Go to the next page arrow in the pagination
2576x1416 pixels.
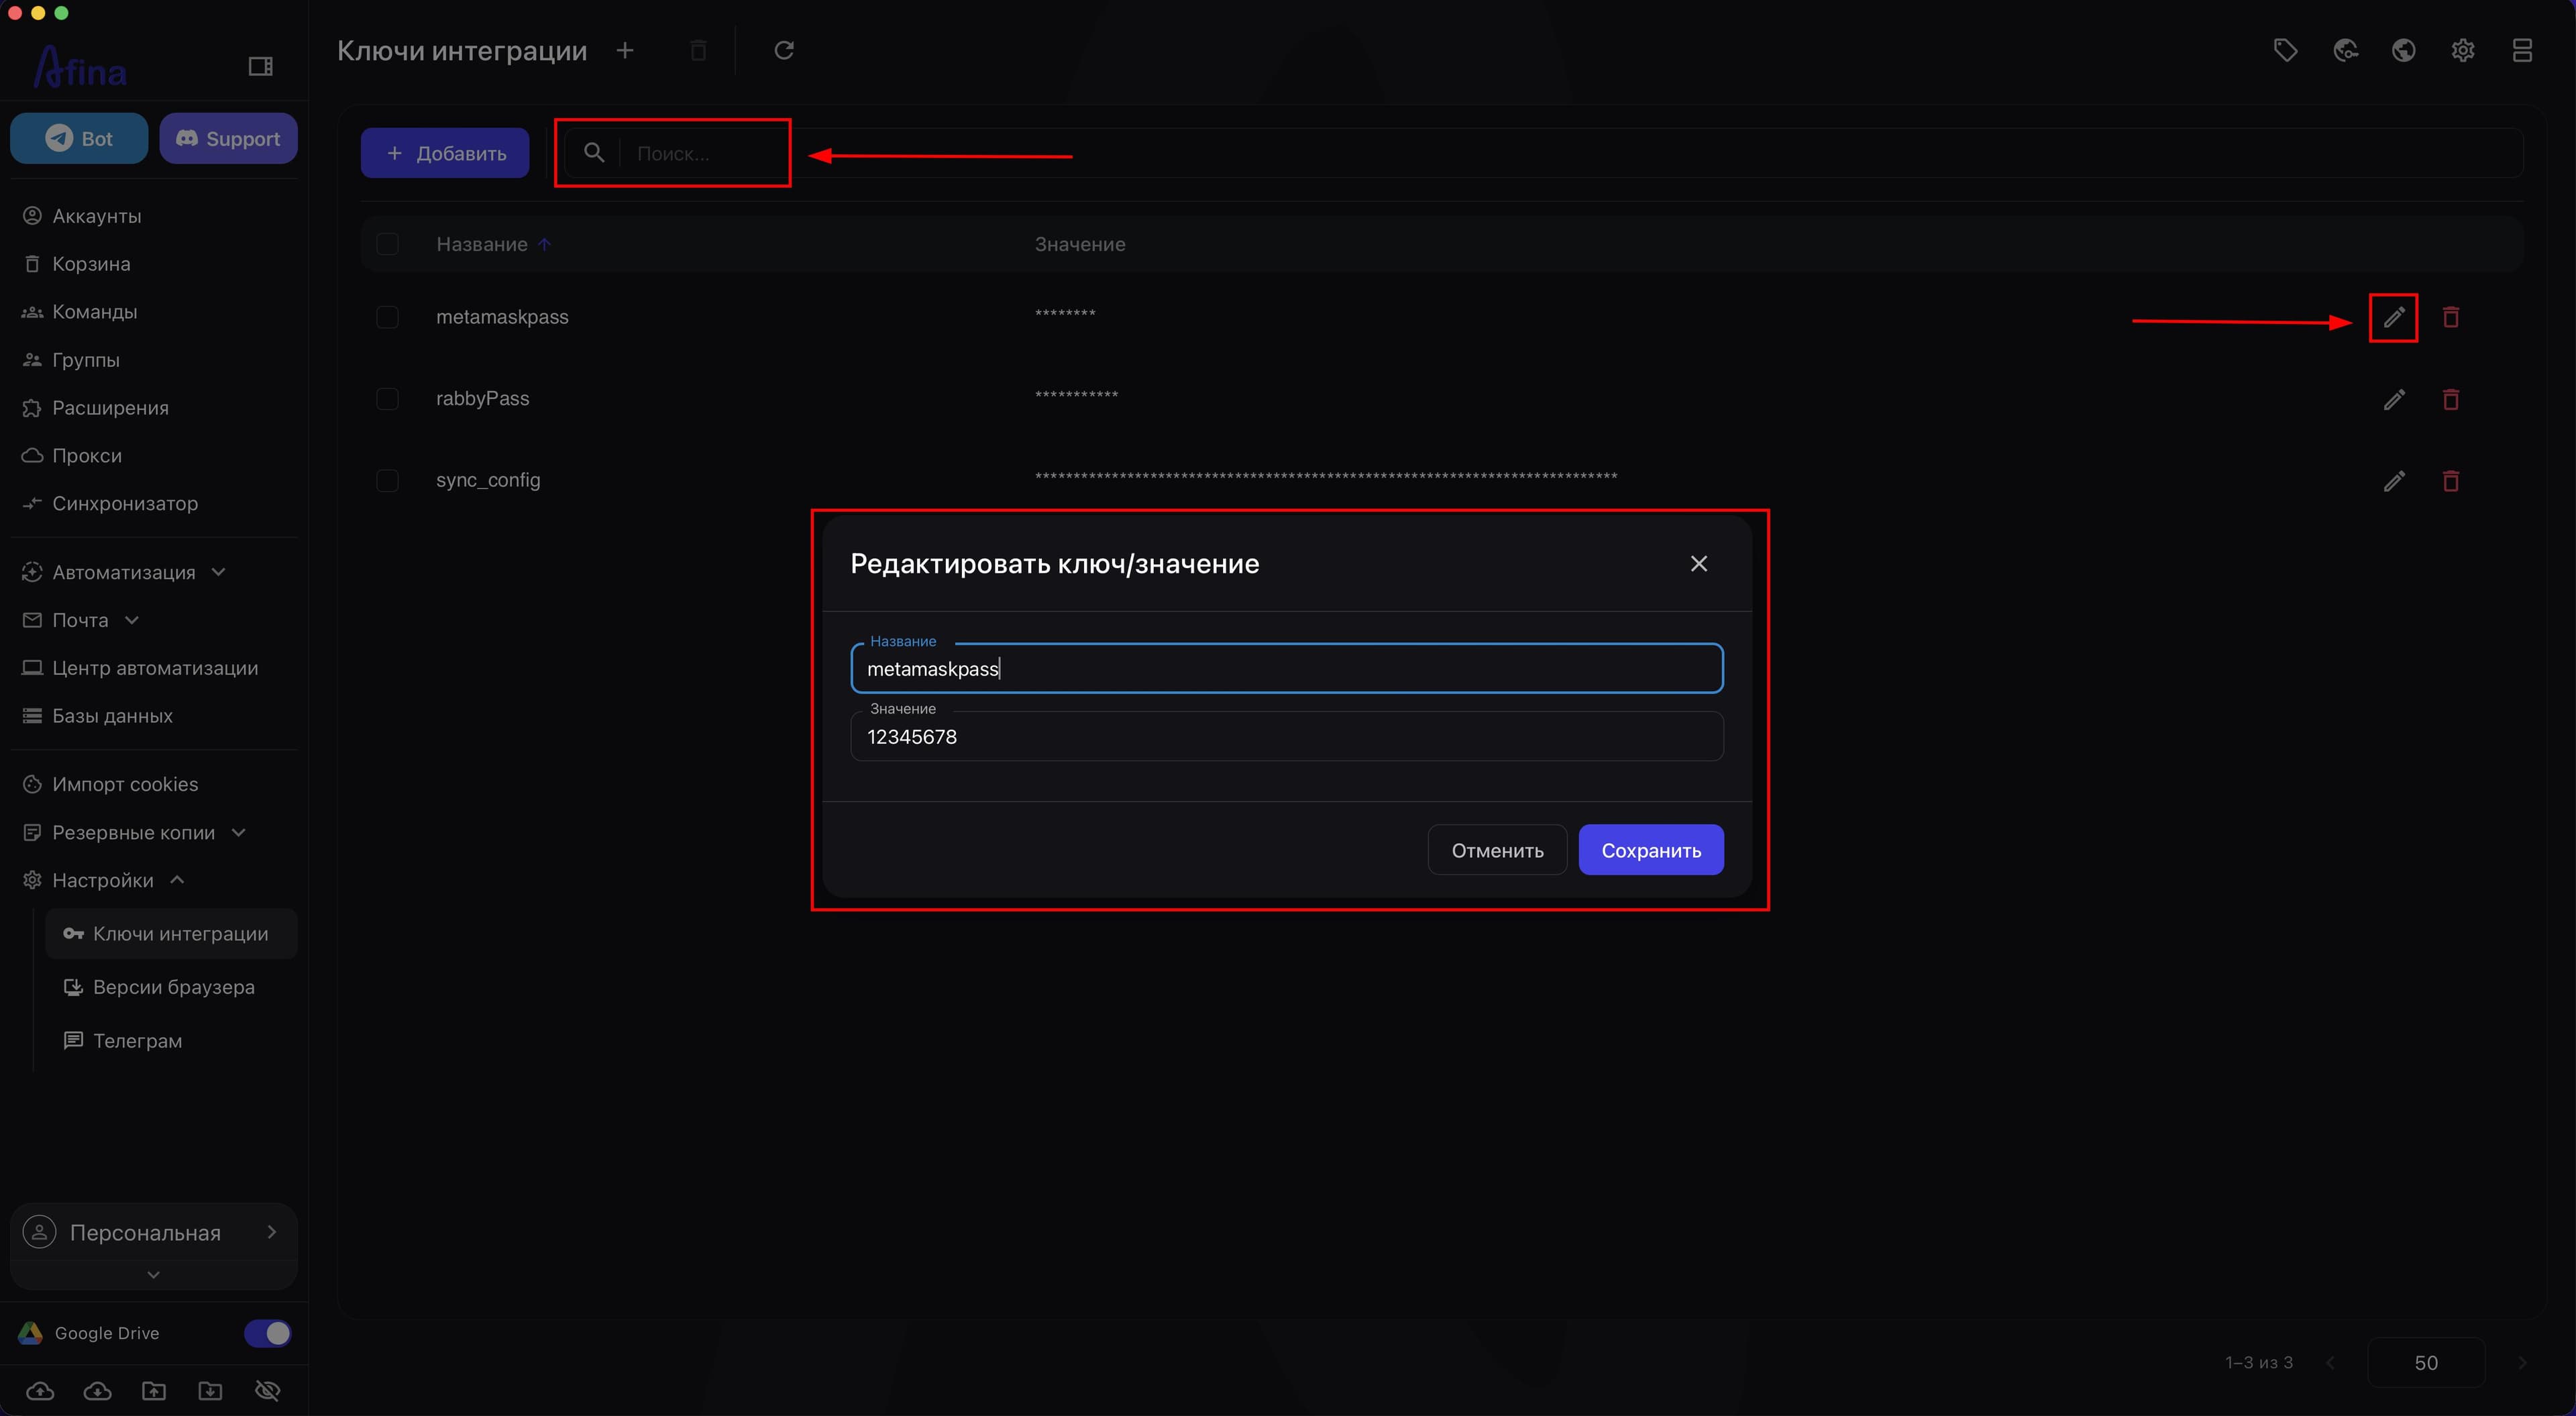(2522, 1363)
